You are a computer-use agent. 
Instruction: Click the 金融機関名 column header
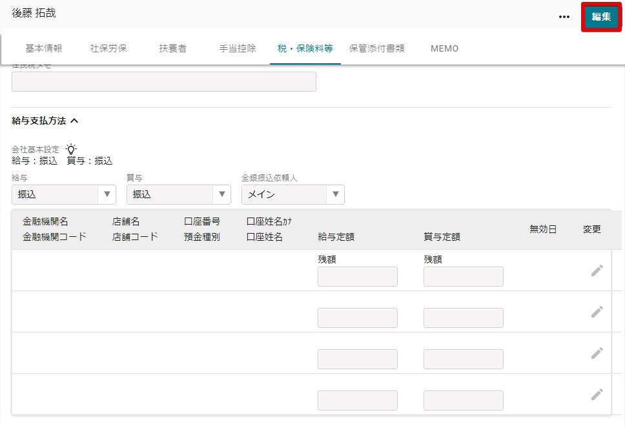tap(45, 221)
